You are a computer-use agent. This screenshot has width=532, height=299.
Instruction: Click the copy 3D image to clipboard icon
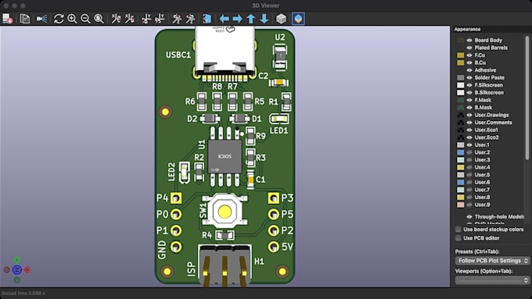[x=25, y=19]
